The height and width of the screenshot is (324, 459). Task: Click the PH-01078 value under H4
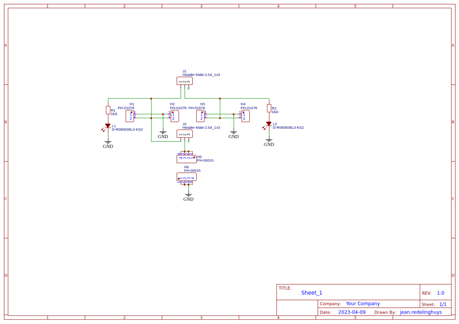pyautogui.click(x=249, y=108)
